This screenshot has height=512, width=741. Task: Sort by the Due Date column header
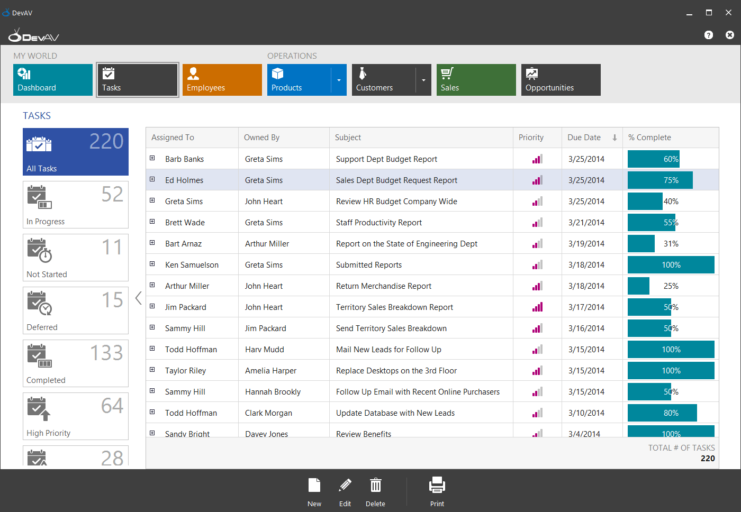coord(584,138)
